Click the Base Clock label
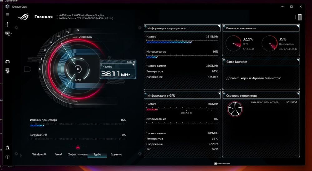Image resolution: width=312 pixels, height=171 pixels. tap(186, 113)
